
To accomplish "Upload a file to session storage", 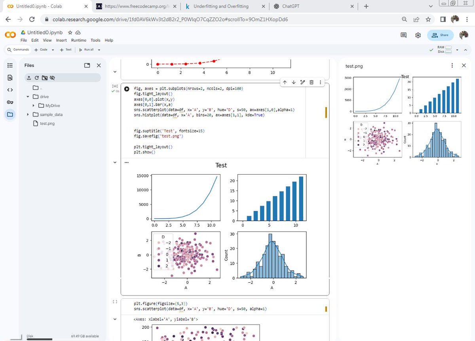I will 28,78.
